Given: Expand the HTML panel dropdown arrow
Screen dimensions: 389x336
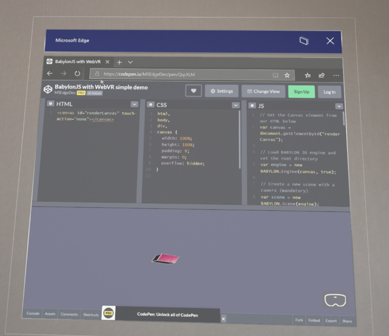Looking at the screenshot, I should [x=134, y=104].
